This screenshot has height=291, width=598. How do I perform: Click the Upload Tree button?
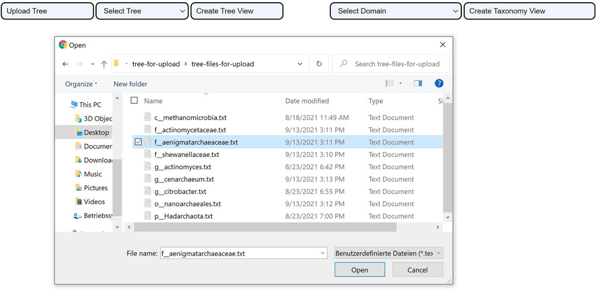click(47, 11)
